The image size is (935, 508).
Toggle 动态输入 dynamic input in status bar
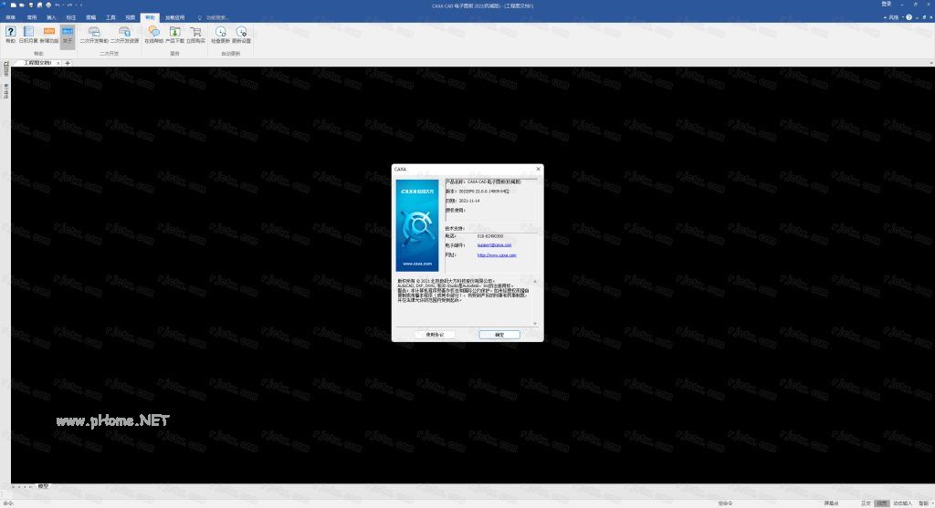(x=901, y=503)
